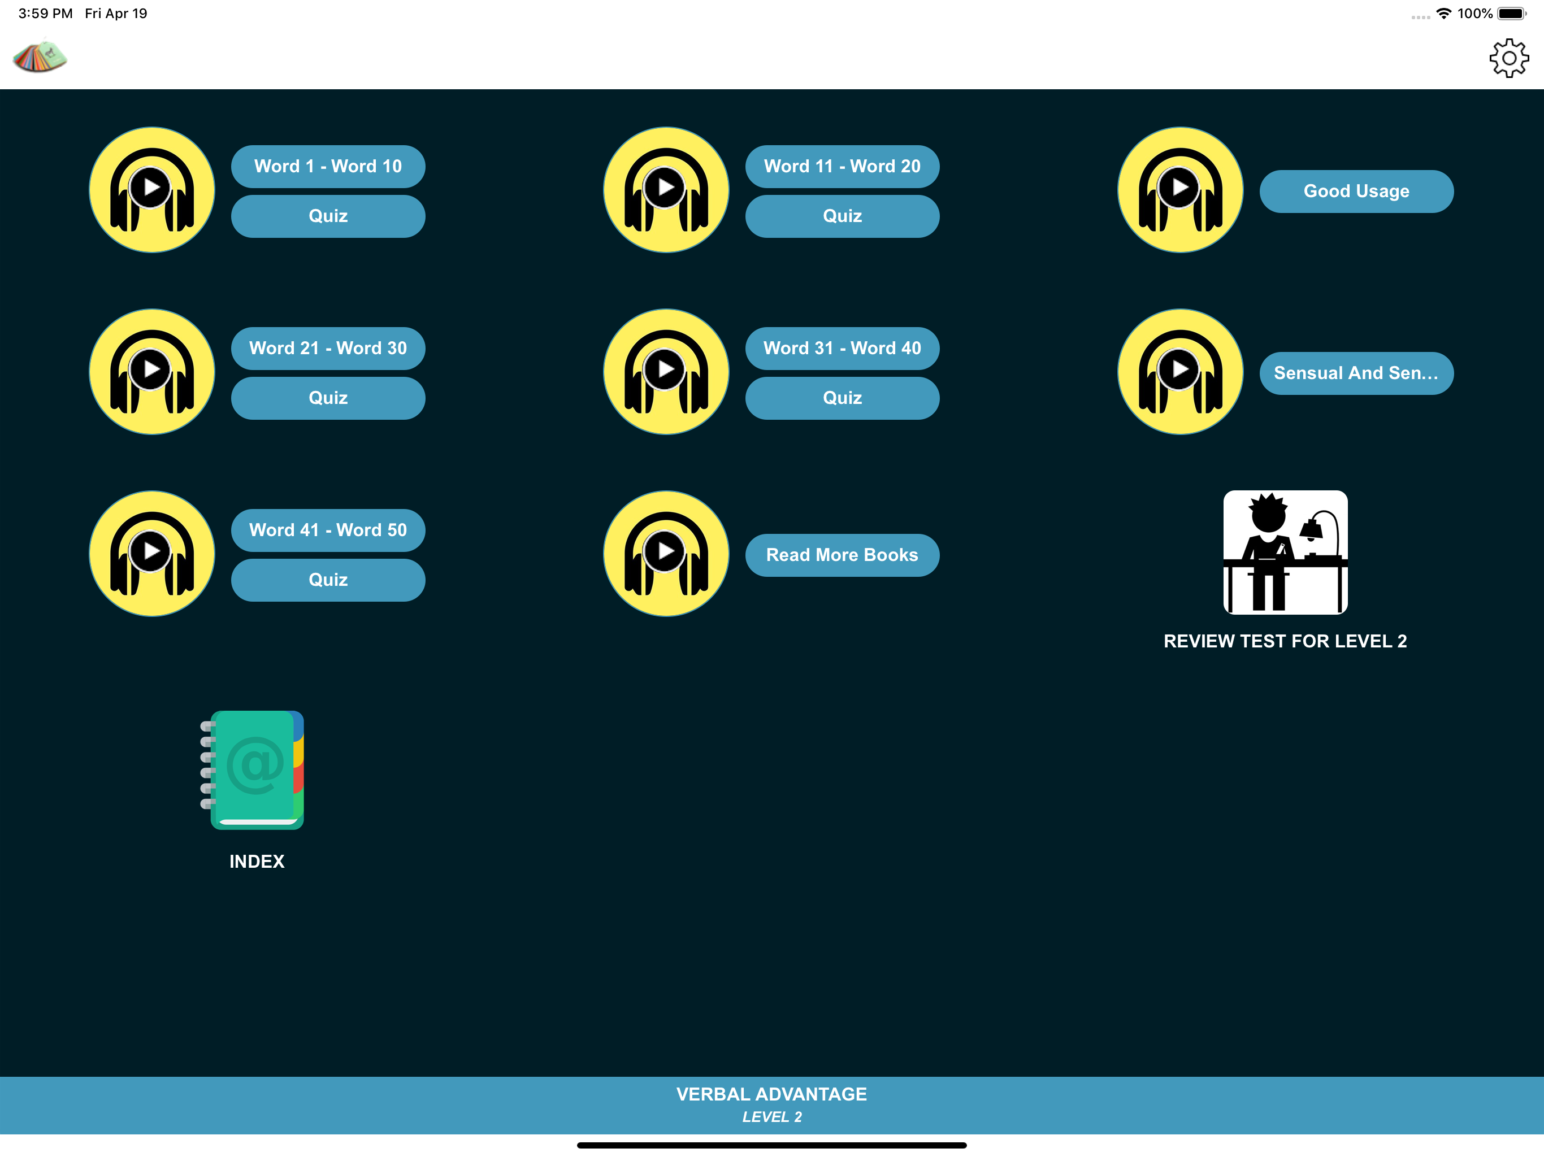Select REVIEW TEST FOR LEVEL 2 label
1544x1157 pixels.
tap(1285, 641)
